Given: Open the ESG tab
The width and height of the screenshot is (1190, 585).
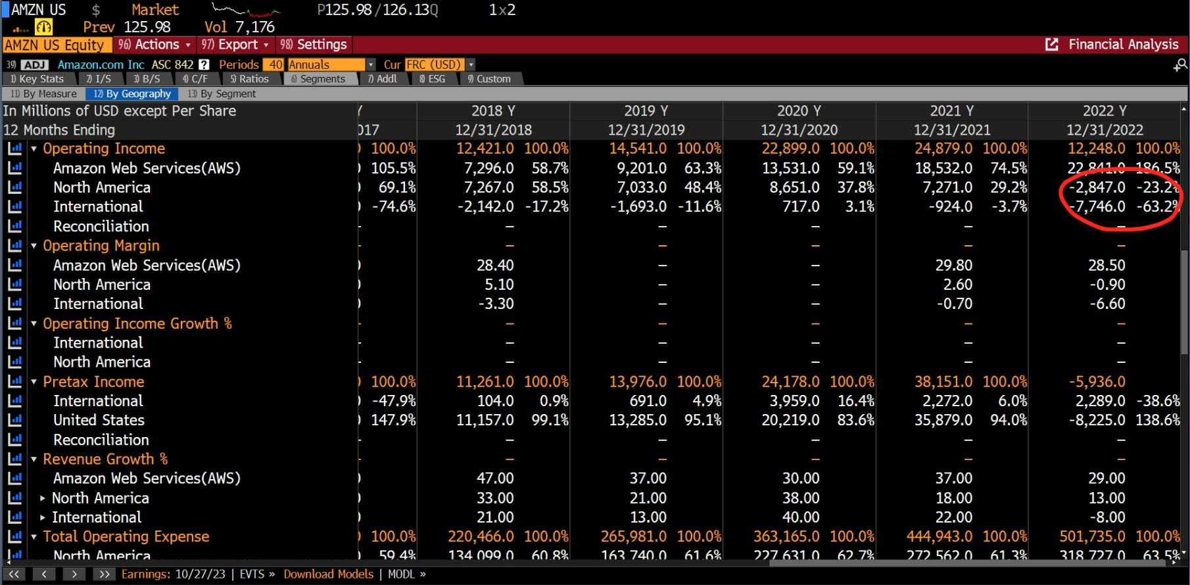Looking at the screenshot, I should [x=432, y=79].
